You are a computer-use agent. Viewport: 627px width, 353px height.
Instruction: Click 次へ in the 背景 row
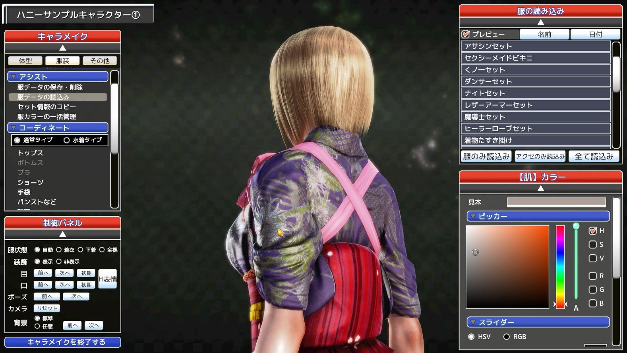click(x=94, y=325)
